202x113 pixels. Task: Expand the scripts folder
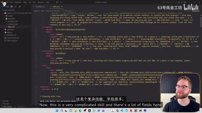(x=10, y=16)
